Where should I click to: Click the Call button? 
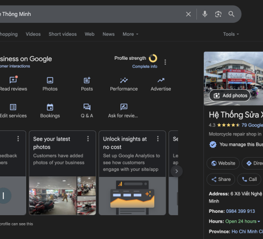coord(249,179)
